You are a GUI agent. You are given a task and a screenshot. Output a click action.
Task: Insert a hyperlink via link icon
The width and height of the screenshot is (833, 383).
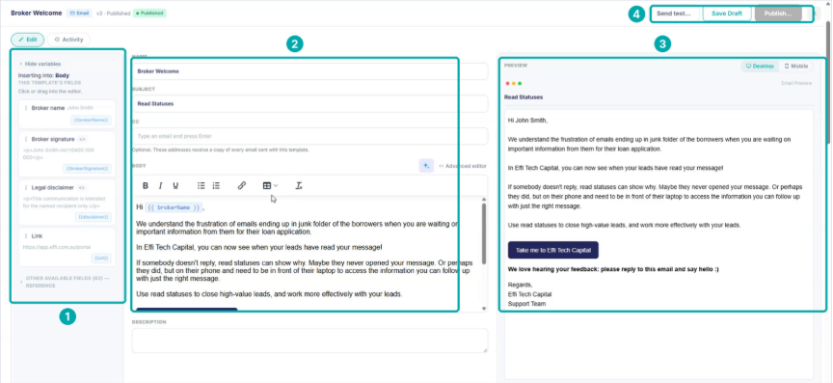242,185
